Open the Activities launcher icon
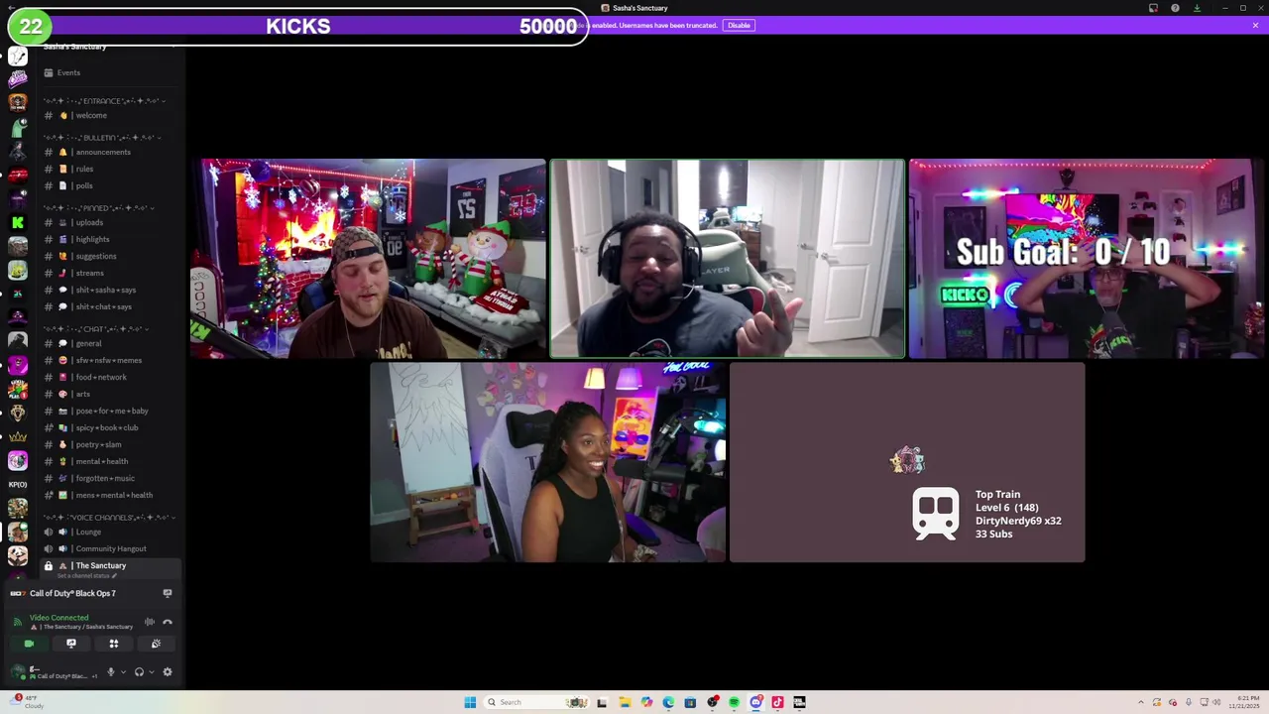The image size is (1269, 714). [114, 644]
